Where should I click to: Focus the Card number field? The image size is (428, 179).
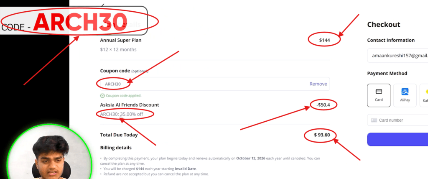point(398,120)
